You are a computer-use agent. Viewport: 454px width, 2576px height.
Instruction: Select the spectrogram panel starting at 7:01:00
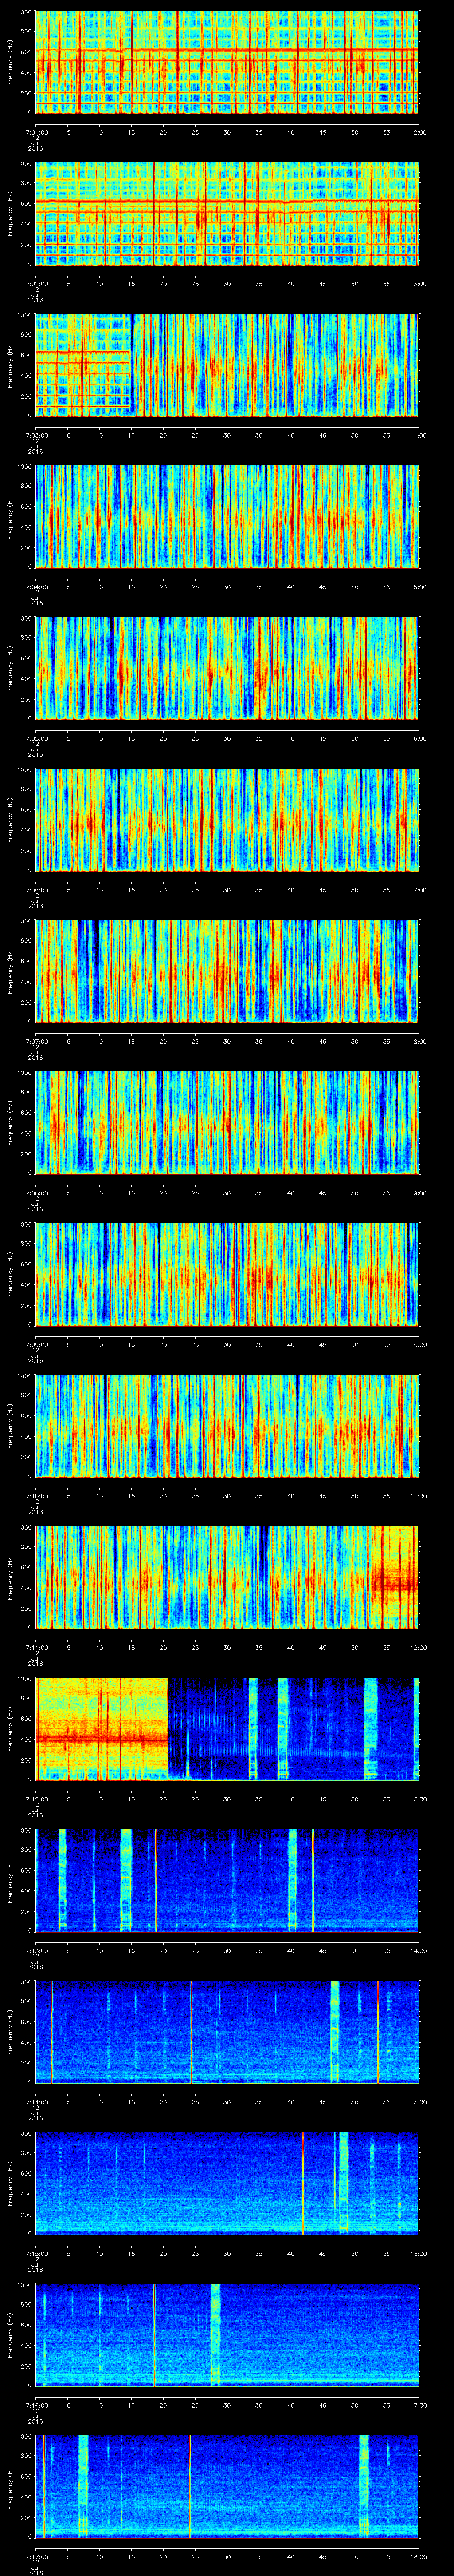[227, 62]
